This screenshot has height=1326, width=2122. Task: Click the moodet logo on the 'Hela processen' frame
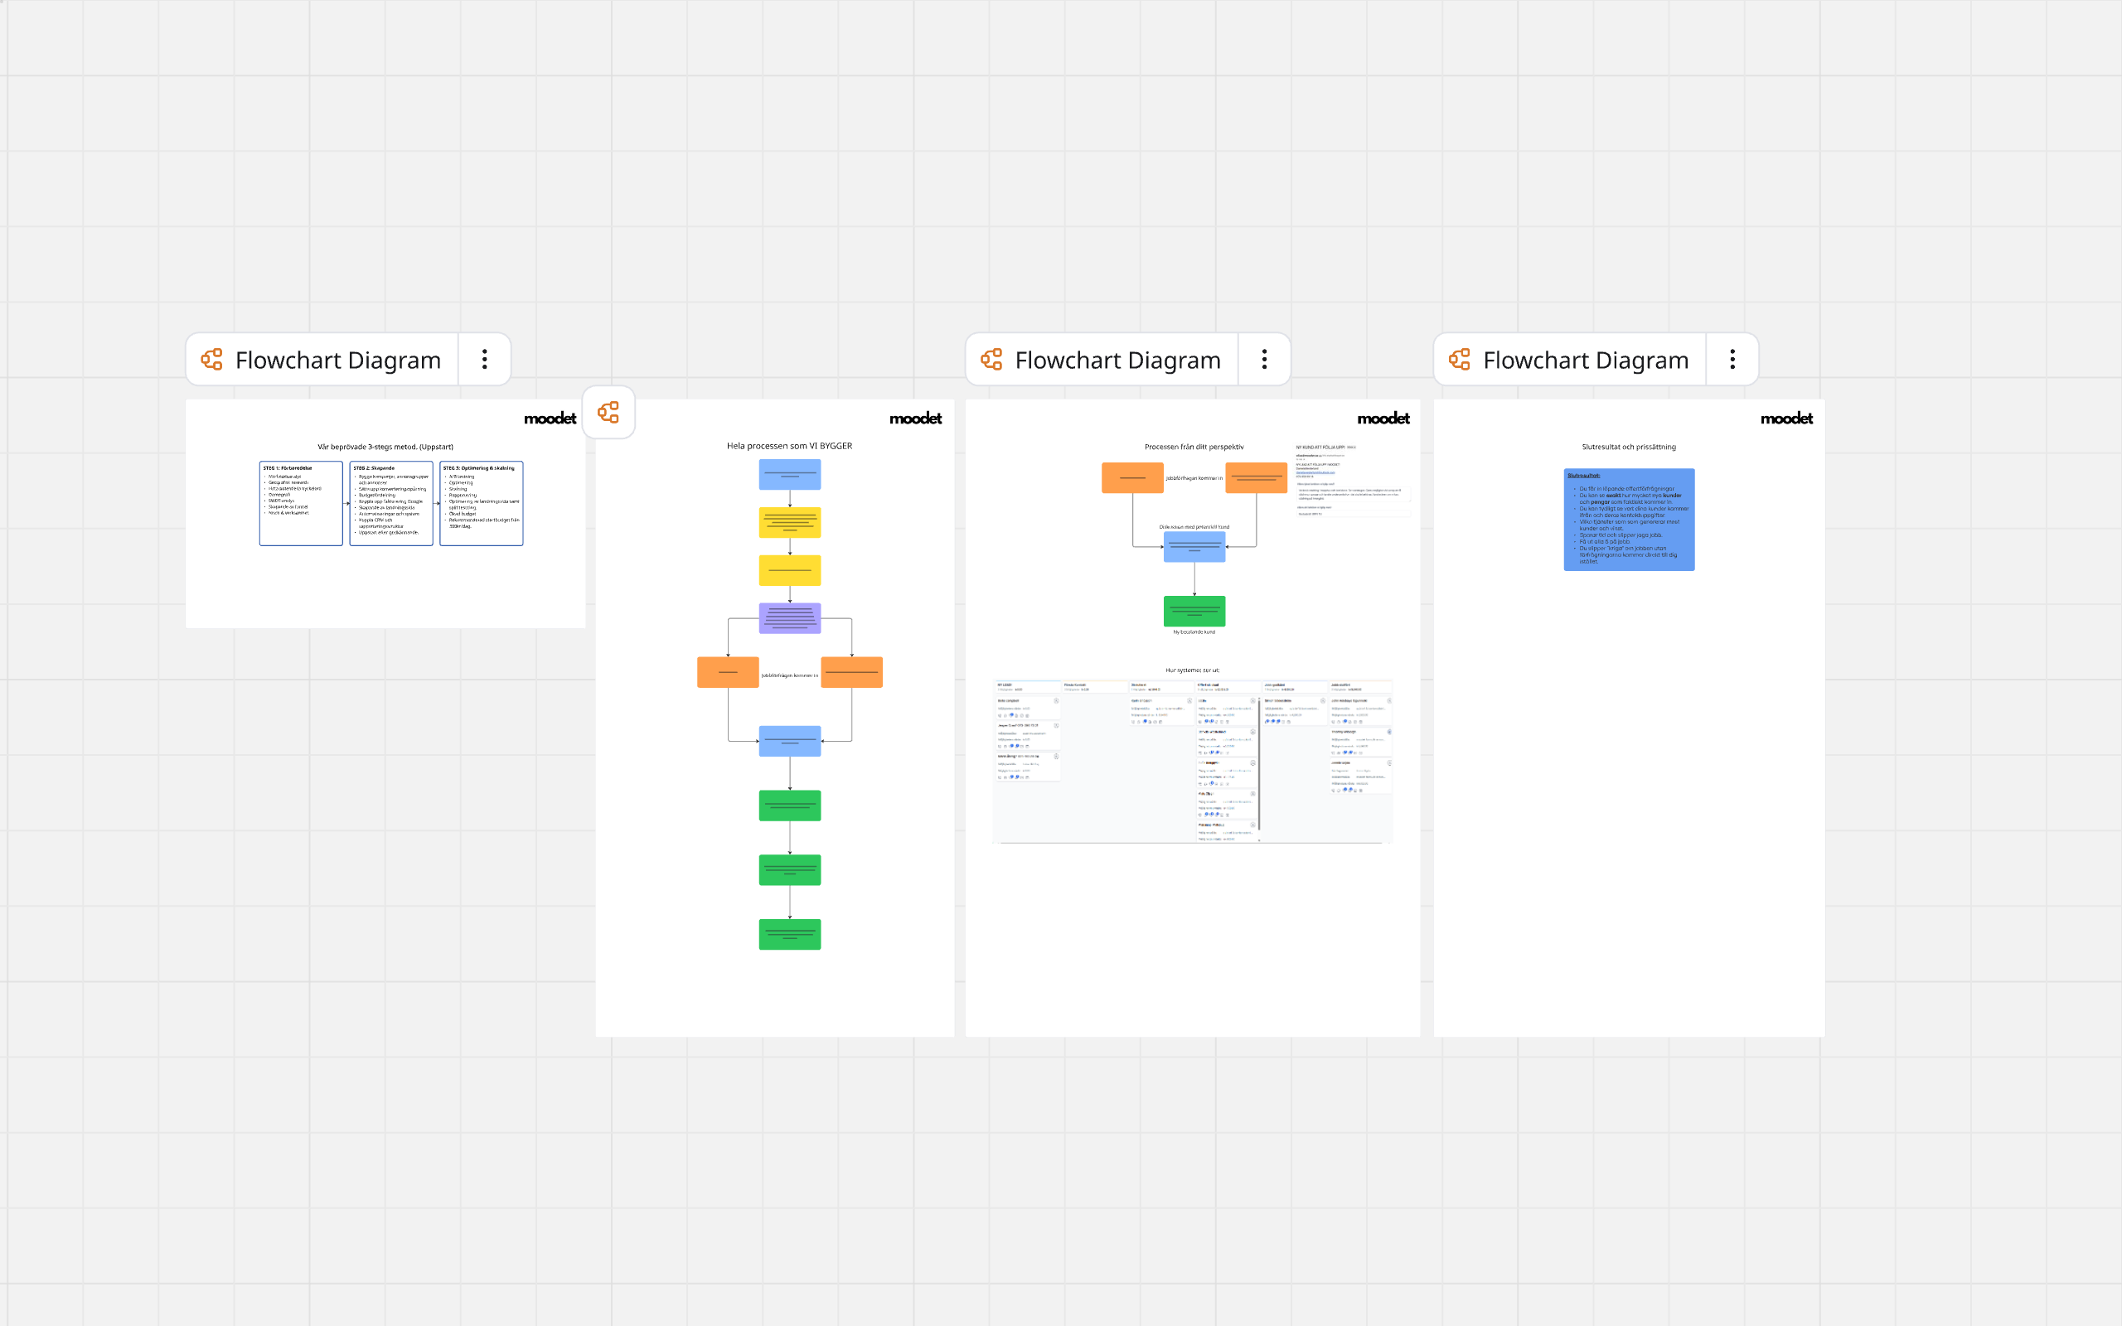tap(914, 419)
